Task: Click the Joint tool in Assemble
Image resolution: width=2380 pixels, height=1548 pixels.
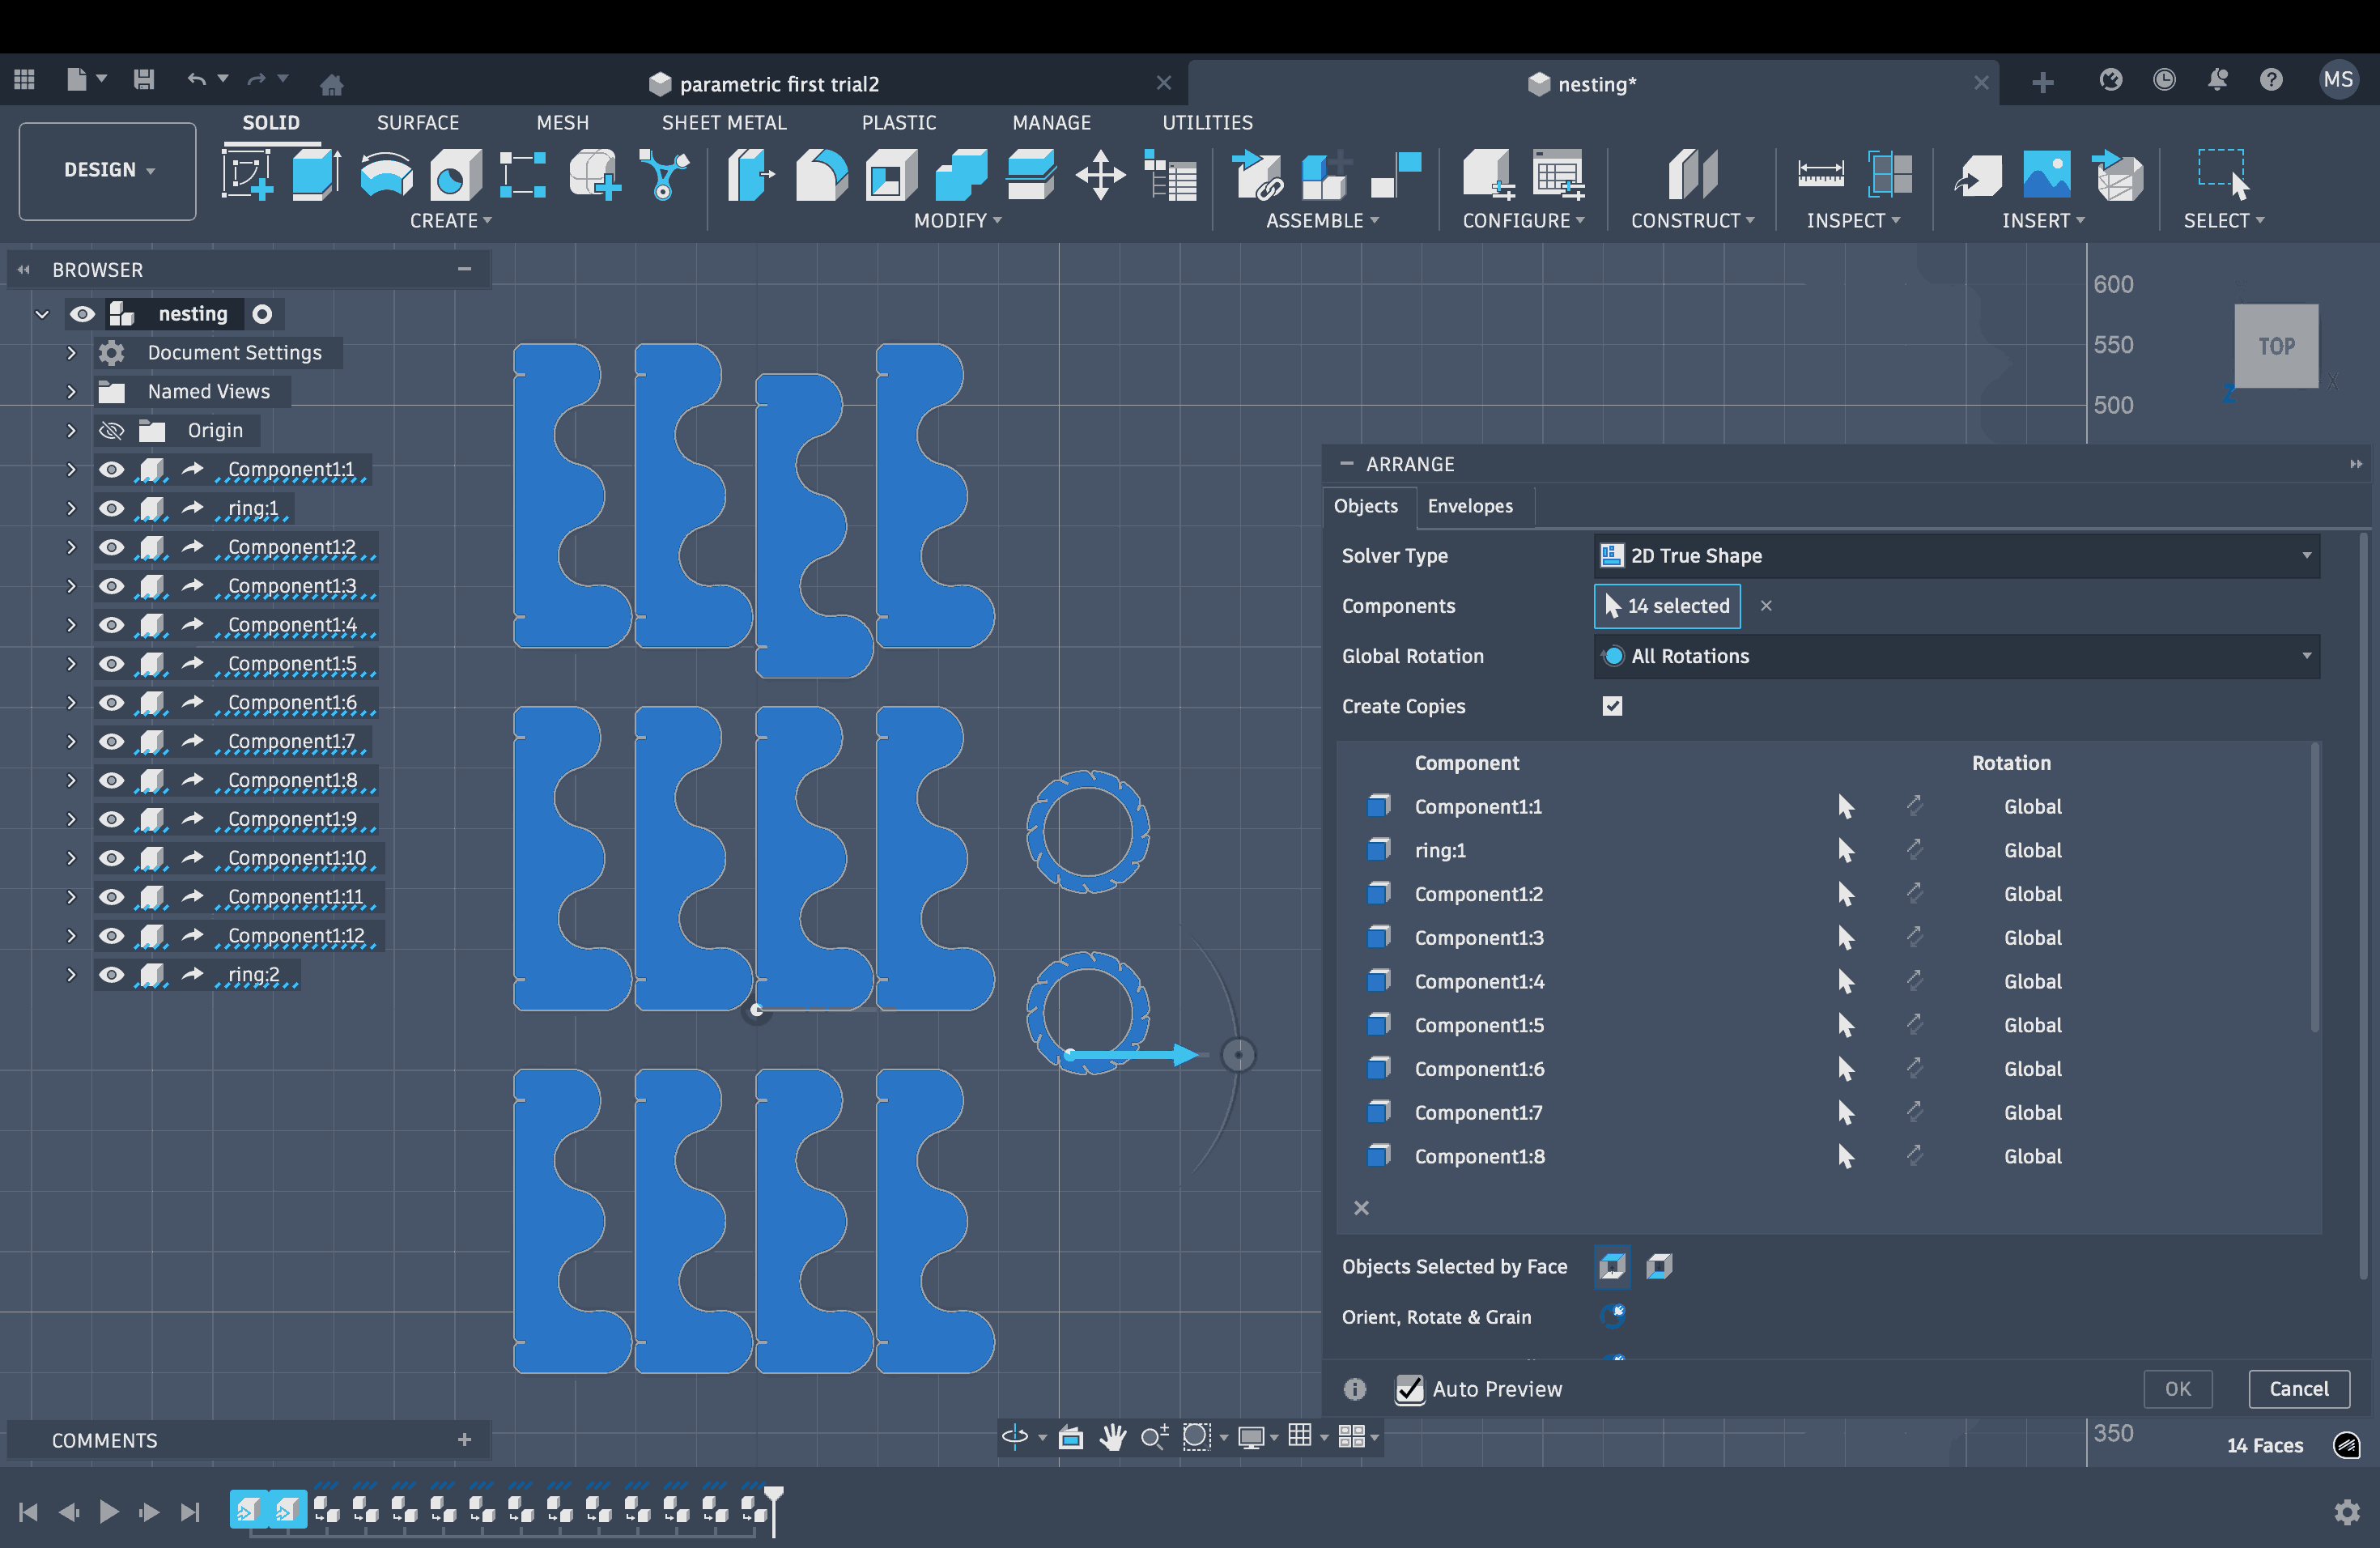Action: pyautogui.click(x=1257, y=174)
